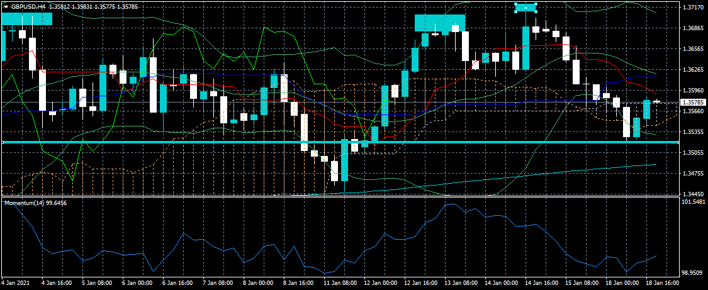Click the 1.36265 price scale value
Image resolution: width=708 pixels, height=290 pixels.
tap(692, 69)
